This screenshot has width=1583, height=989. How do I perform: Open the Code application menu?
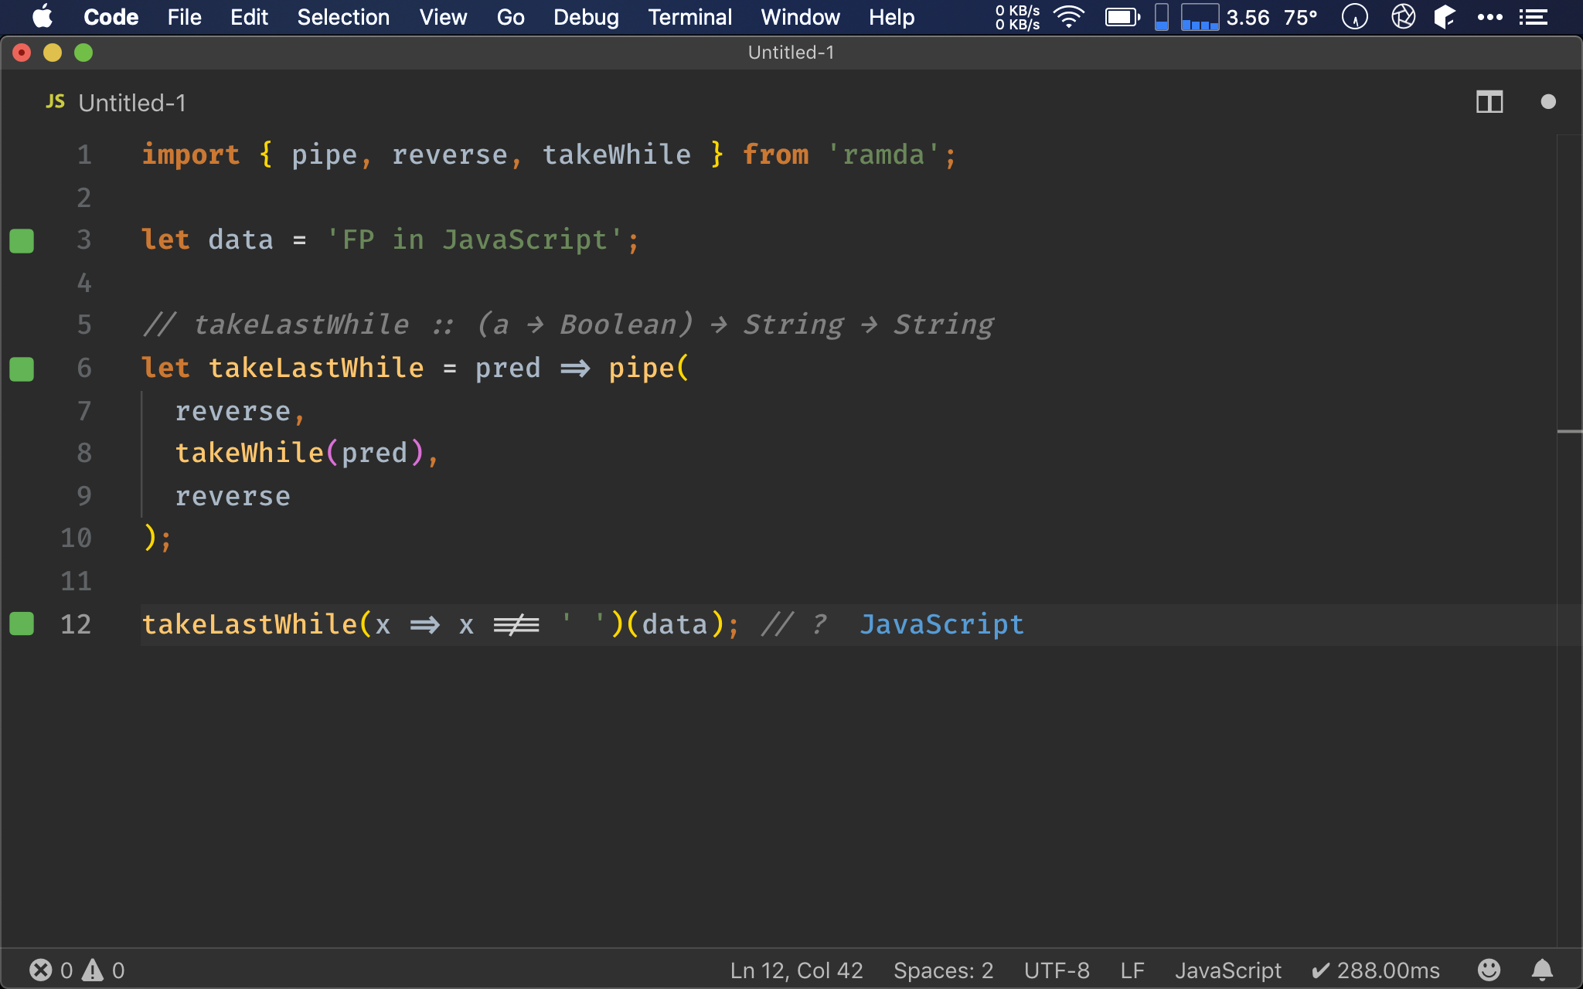click(x=111, y=17)
